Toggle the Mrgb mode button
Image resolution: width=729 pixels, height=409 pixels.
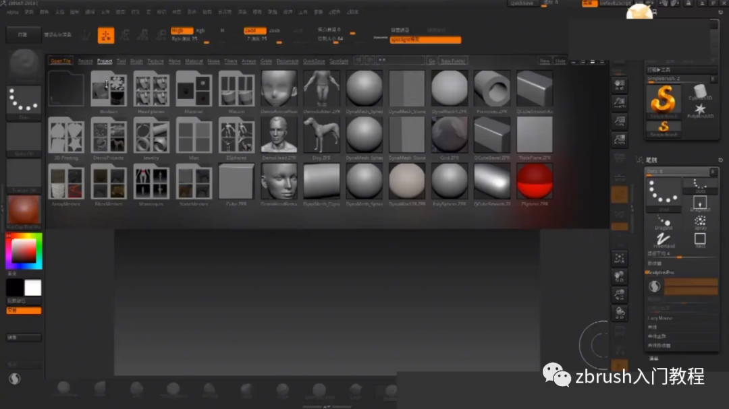coord(182,30)
